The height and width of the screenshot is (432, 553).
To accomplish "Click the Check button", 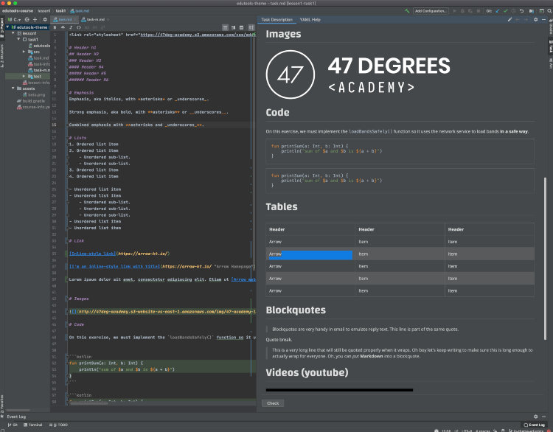I will coord(273,403).
